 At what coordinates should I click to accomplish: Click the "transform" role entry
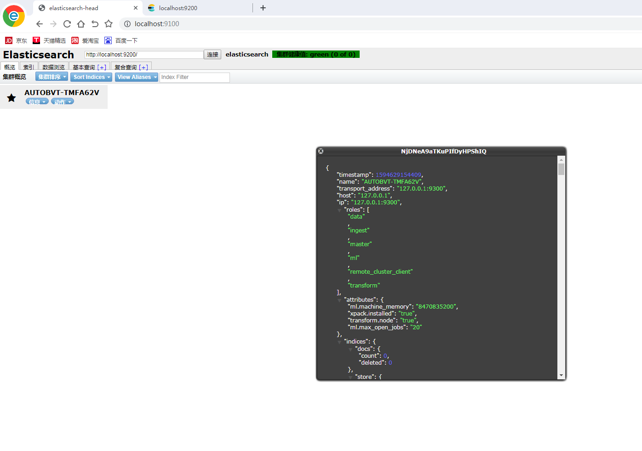364,285
